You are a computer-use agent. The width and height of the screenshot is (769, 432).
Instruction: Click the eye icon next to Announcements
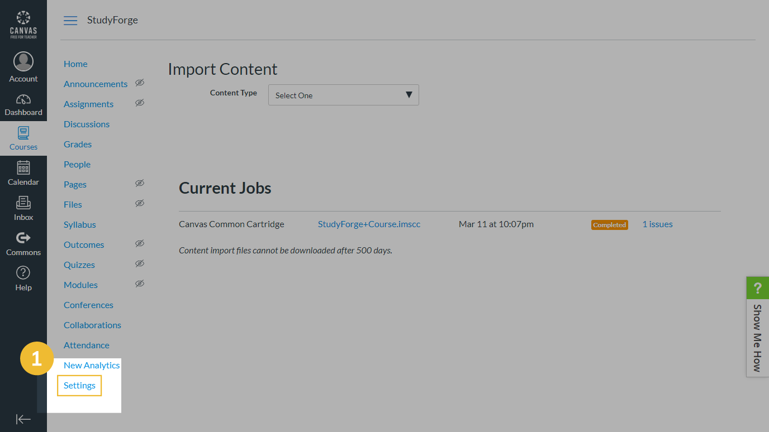click(x=140, y=83)
